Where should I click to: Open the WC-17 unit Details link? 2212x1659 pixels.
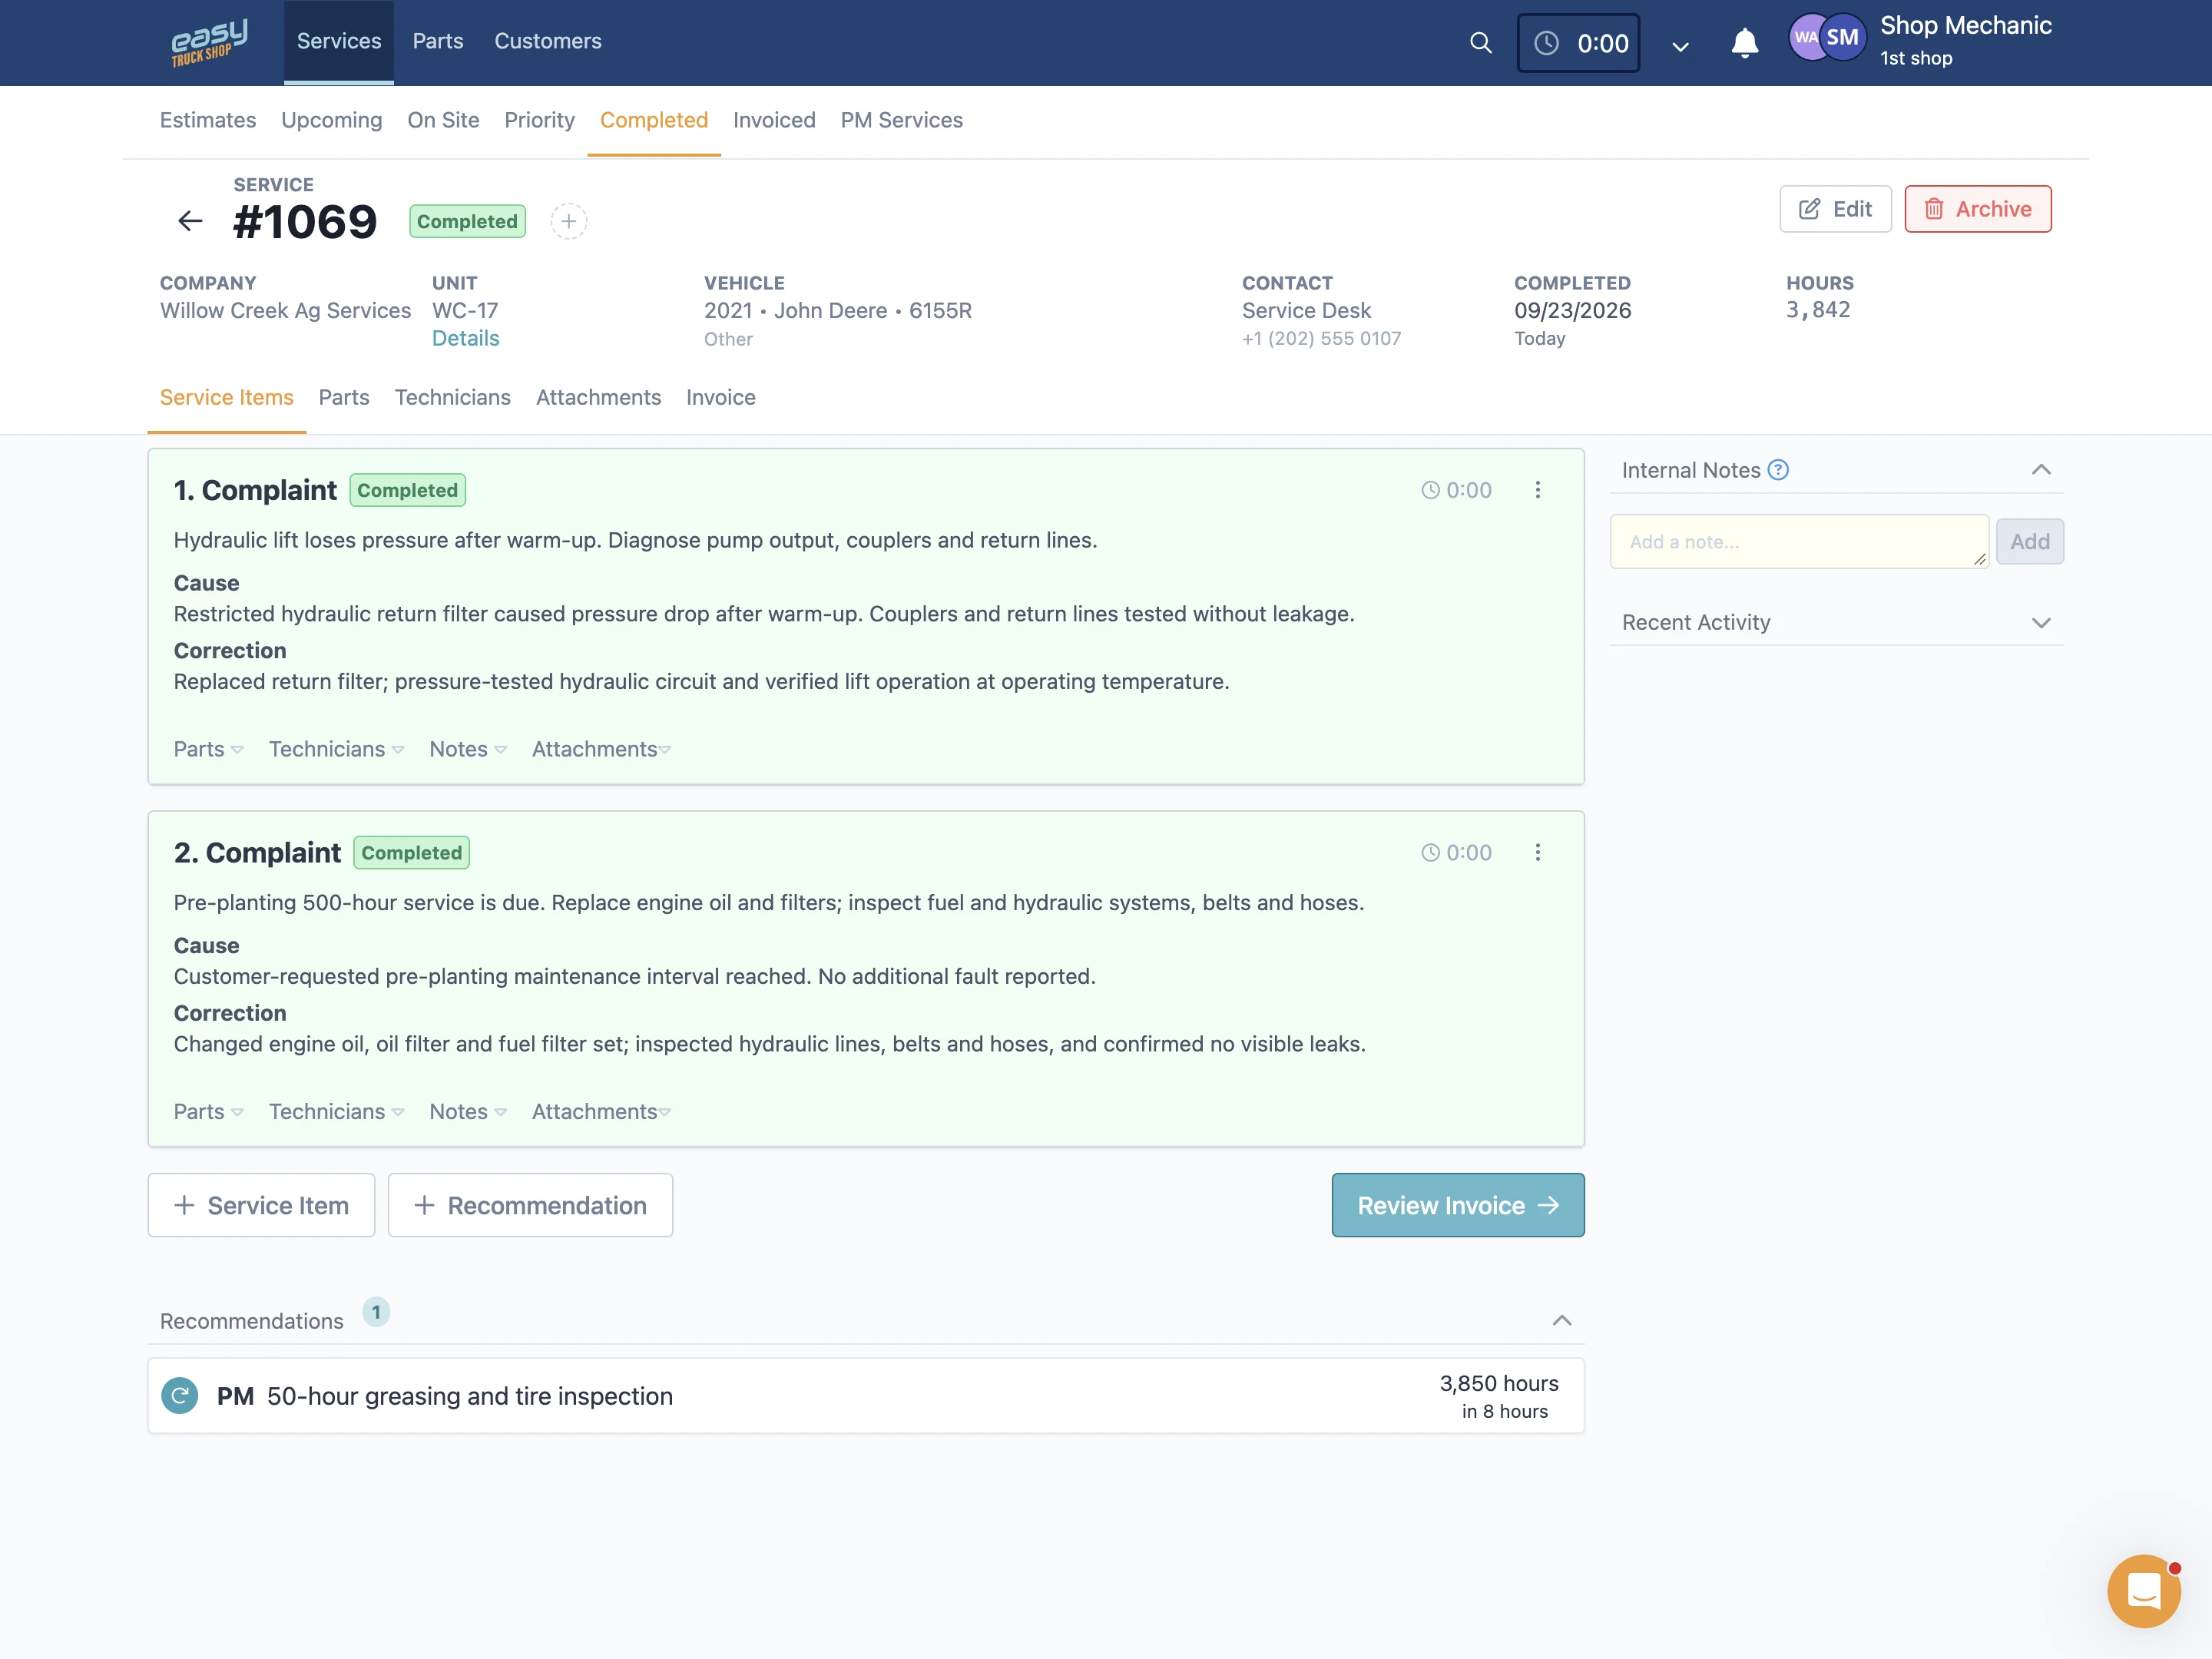[x=465, y=338]
